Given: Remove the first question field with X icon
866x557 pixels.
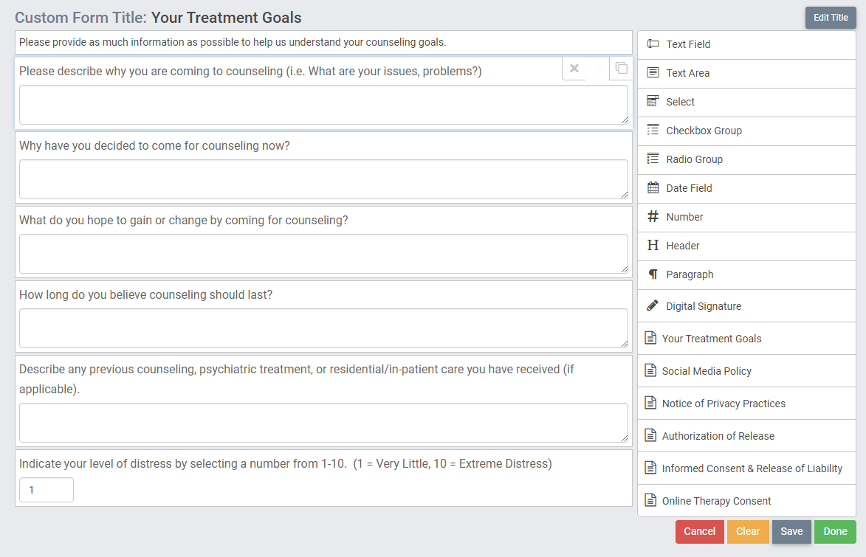Looking at the screenshot, I should [x=574, y=69].
